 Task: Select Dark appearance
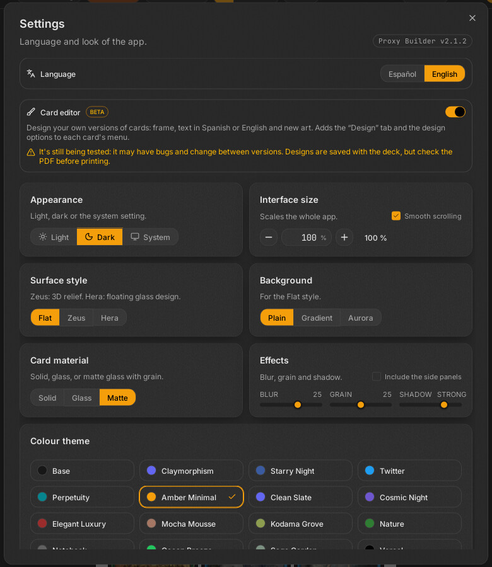(x=100, y=238)
